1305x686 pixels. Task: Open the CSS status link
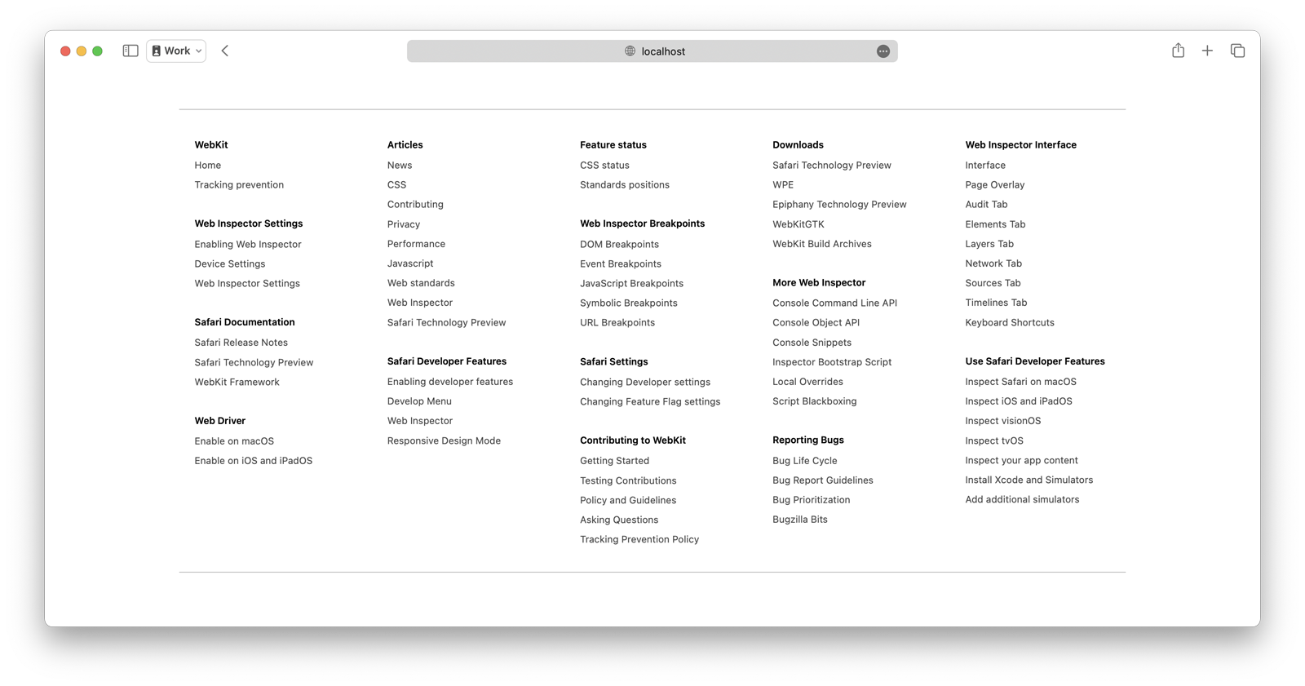[x=604, y=166]
